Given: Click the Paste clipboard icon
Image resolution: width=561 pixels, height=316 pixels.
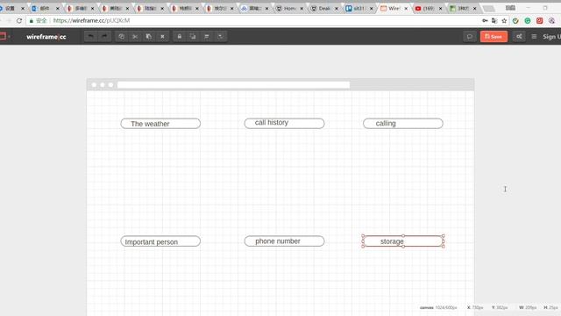Looking at the screenshot, I should [149, 37].
